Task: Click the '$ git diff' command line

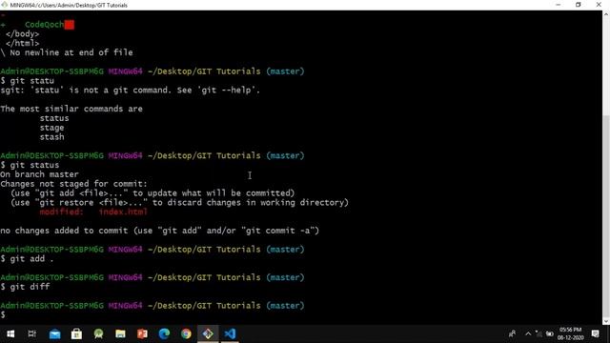Action: tap(25, 287)
